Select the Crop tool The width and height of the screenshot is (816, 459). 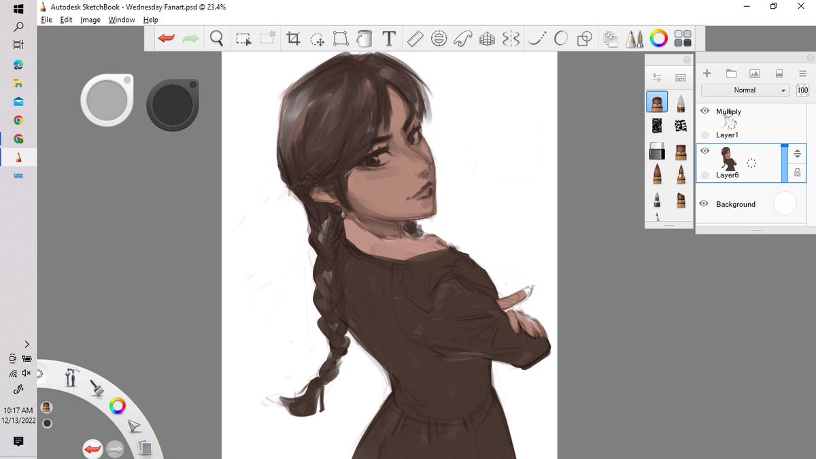point(293,39)
